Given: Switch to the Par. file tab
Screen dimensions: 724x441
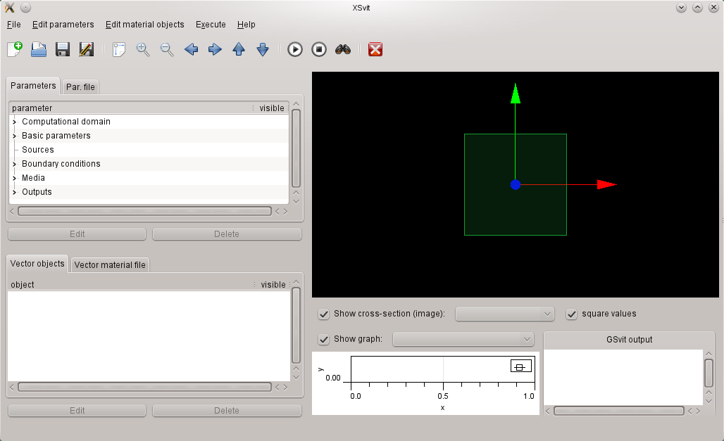Looking at the screenshot, I should click(80, 87).
